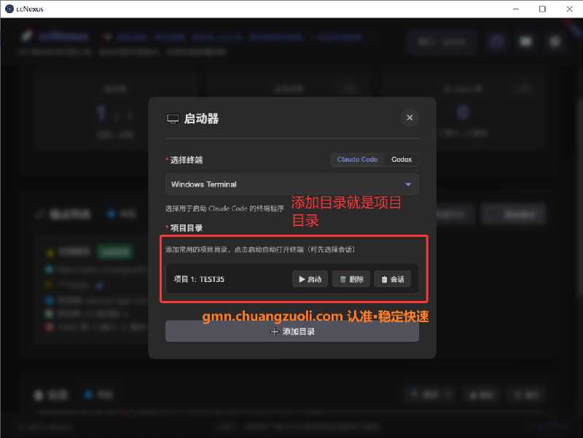Maximize the ccNexus window
This screenshot has height=438, width=583.
(542, 9)
